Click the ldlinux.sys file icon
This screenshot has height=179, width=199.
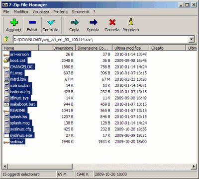tap(6, 98)
